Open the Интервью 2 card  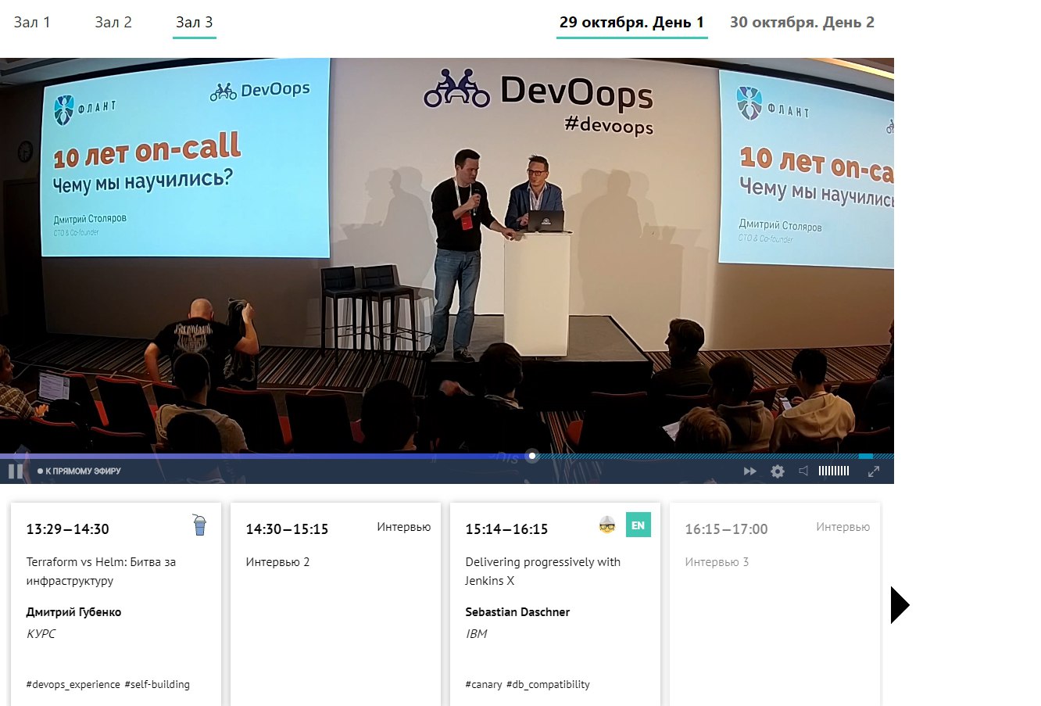[335, 604]
